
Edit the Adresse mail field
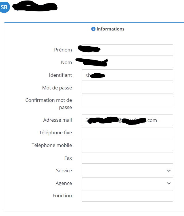click(x=127, y=120)
